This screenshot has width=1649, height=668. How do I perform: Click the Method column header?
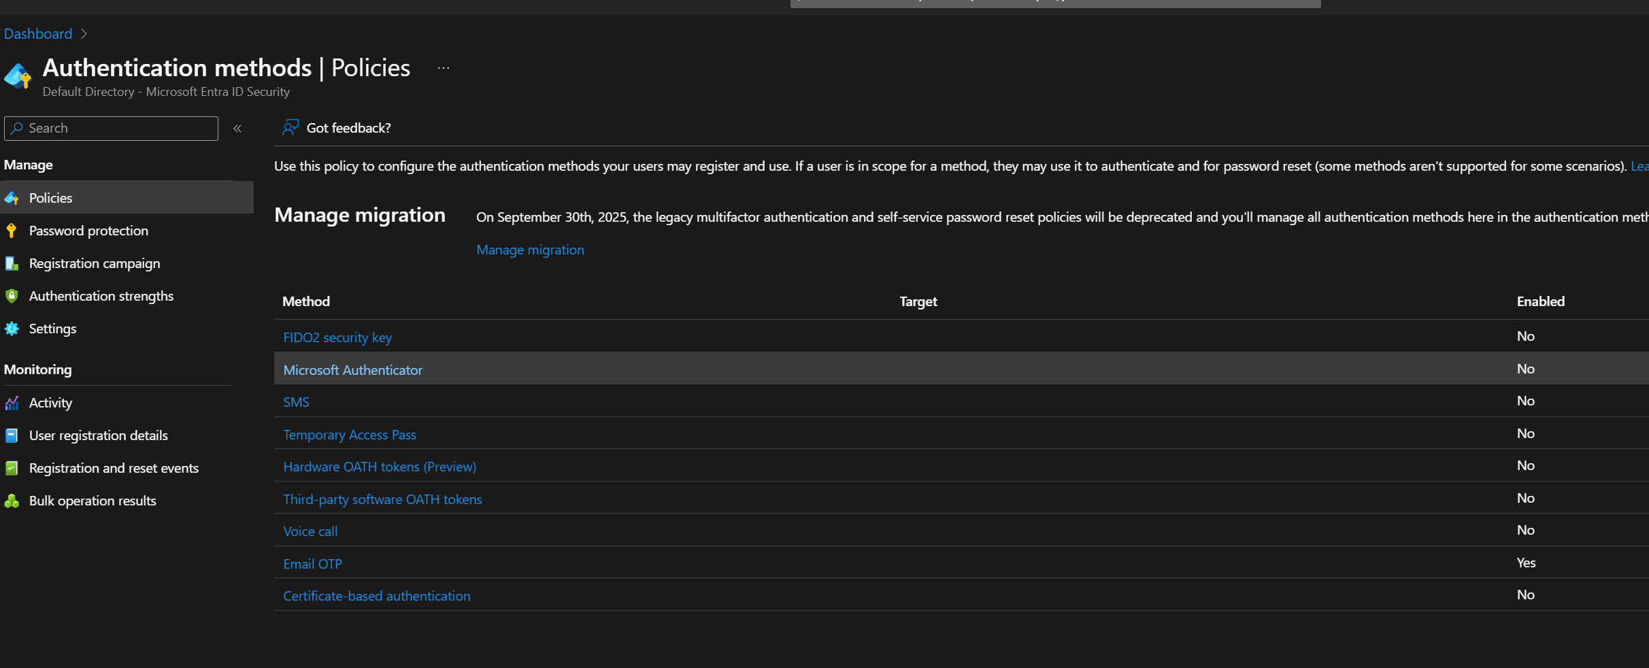coord(306,301)
